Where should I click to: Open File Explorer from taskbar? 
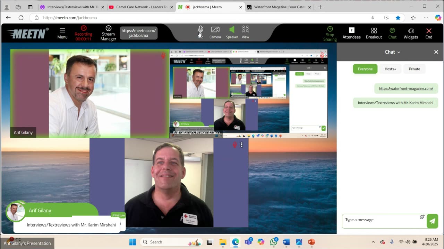click(x=222, y=242)
